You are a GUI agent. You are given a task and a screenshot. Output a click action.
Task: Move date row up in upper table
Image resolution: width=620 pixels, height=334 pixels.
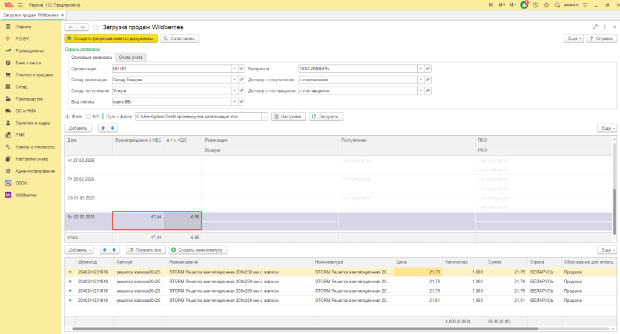click(103, 129)
